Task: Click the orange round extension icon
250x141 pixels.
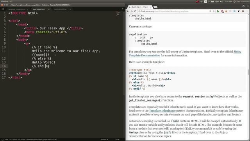Action: click(226, 11)
